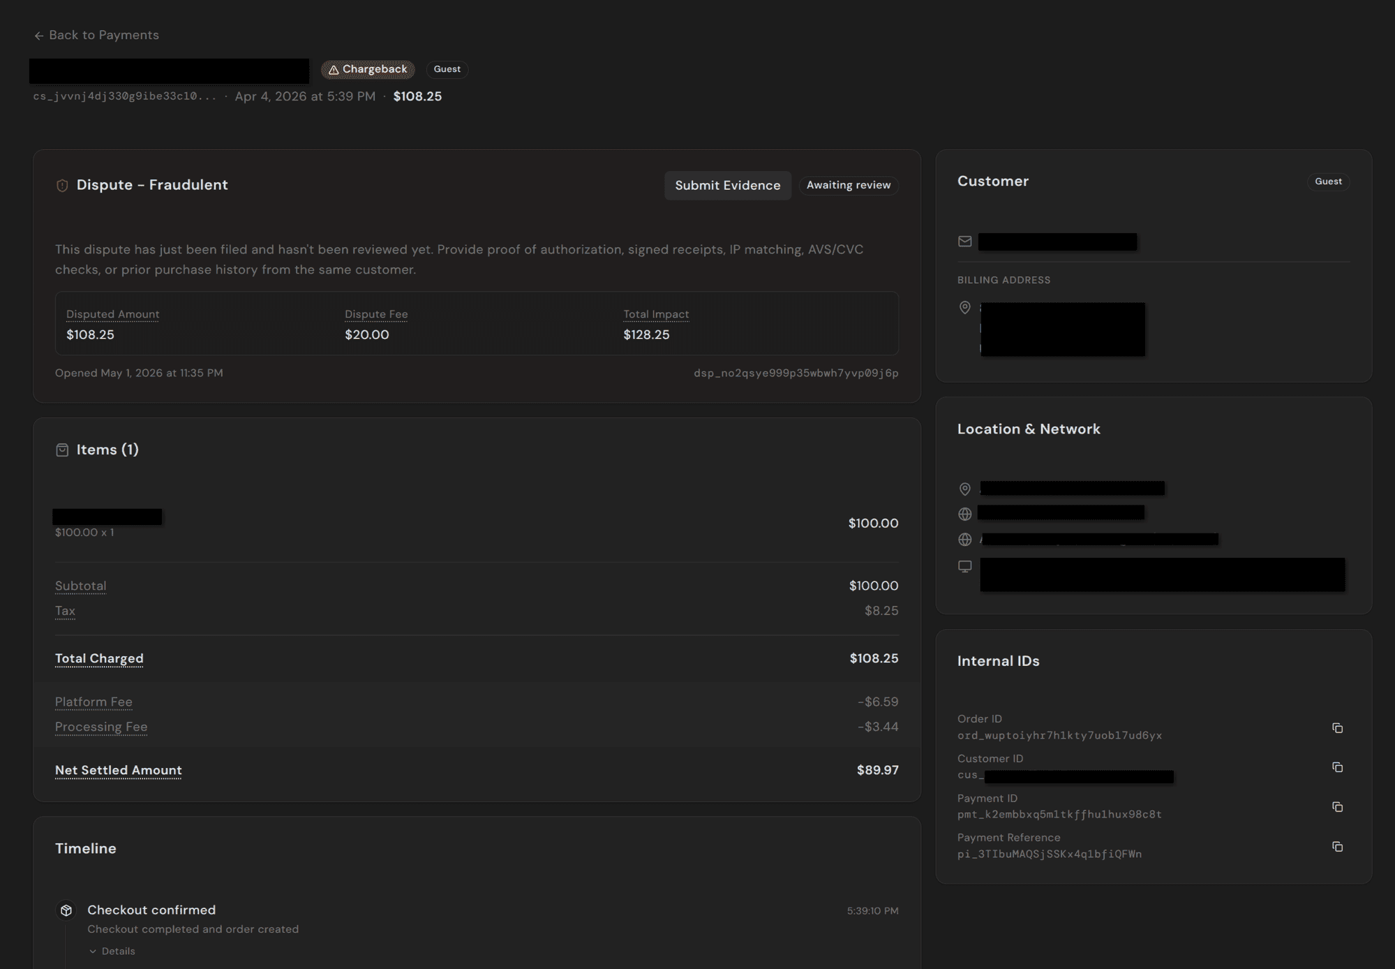
Task: Click the Checkout confirmed cube icon
Action: 66,910
